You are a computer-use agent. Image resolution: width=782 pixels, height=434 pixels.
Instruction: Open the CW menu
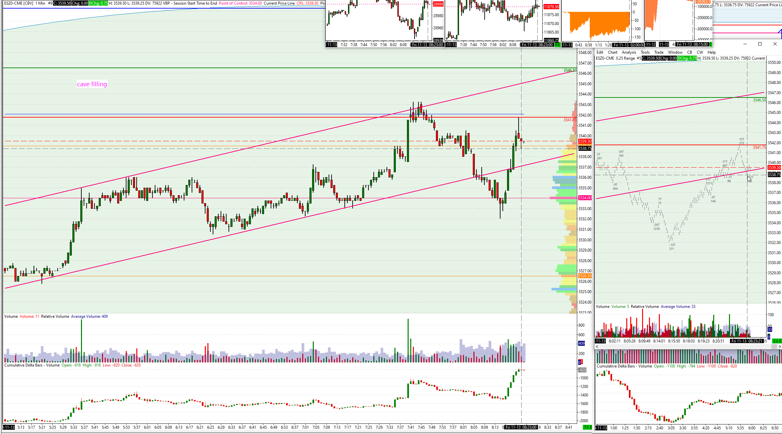tap(700, 52)
